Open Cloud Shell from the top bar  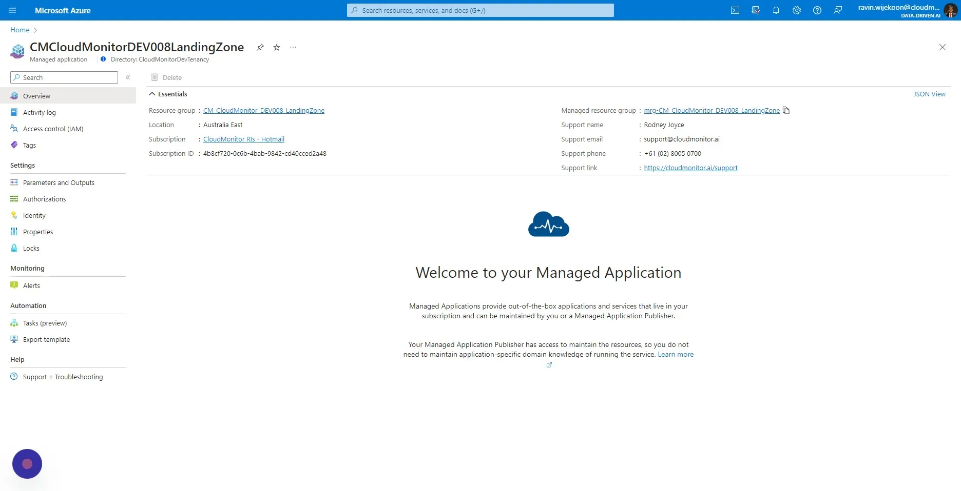click(735, 10)
